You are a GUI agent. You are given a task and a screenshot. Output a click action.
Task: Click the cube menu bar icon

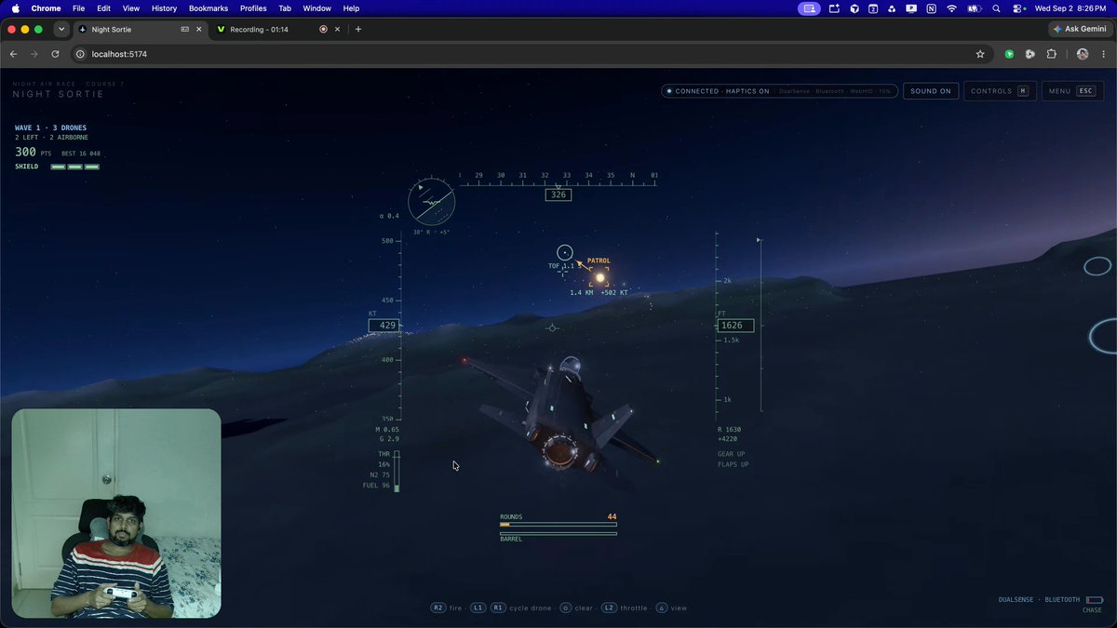point(854,7)
